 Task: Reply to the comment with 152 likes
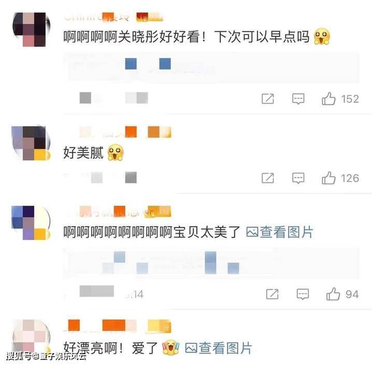[x=298, y=99]
